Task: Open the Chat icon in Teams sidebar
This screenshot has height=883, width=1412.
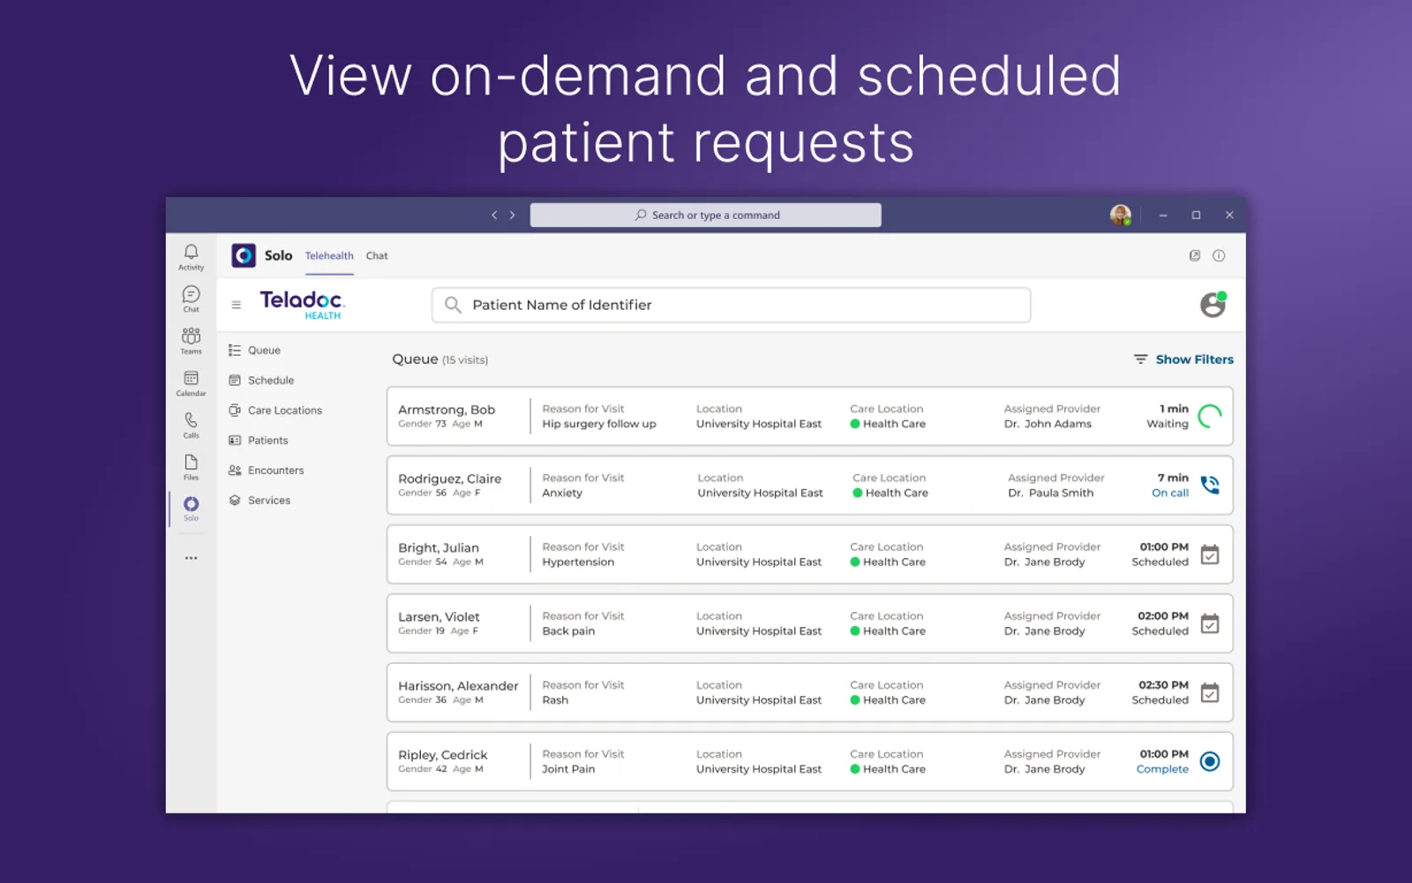Action: (x=191, y=299)
